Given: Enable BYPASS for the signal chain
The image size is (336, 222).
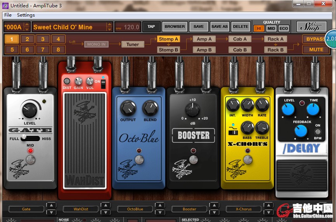Looking at the screenshot, I should pyautogui.click(x=315, y=39).
